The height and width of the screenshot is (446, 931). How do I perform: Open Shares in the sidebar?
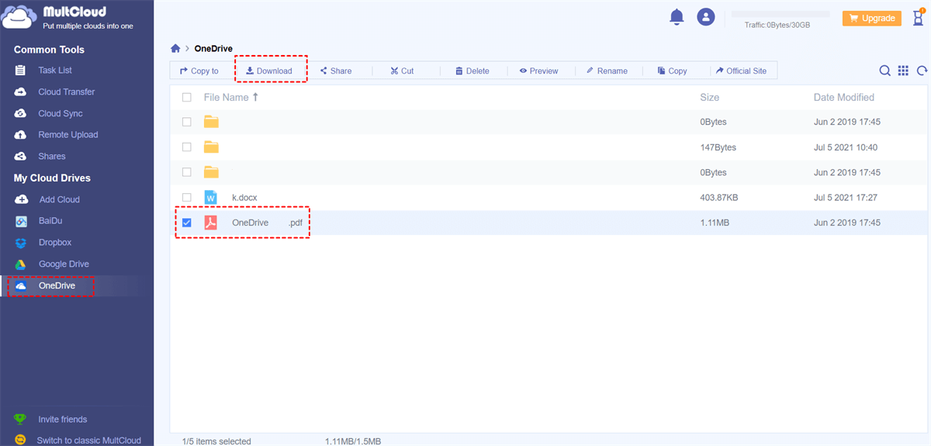[52, 156]
